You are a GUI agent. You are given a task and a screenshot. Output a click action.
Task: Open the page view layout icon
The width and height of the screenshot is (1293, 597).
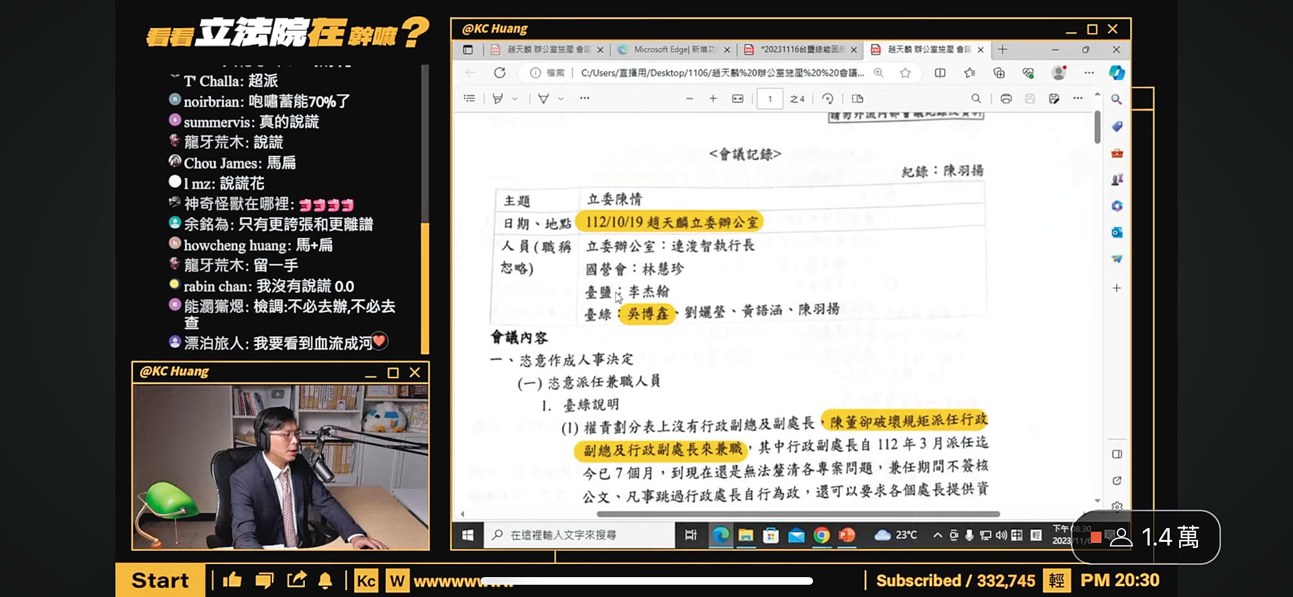(x=857, y=98)
